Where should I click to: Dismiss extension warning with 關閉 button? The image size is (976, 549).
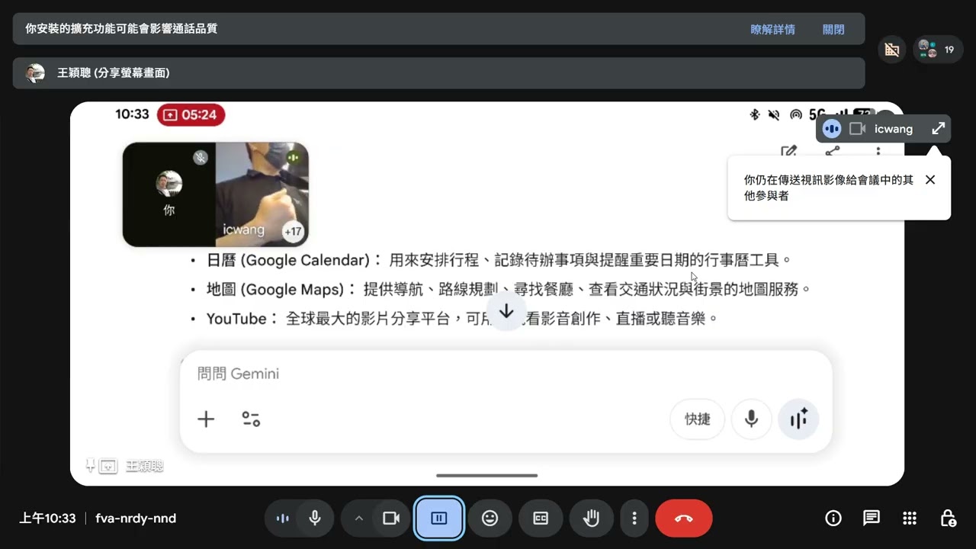point(833,29)
